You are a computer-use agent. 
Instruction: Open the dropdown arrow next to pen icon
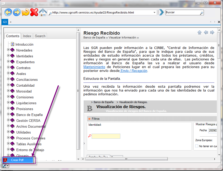[x=8, y=166]
